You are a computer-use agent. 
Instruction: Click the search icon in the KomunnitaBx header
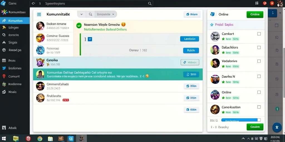90,14
